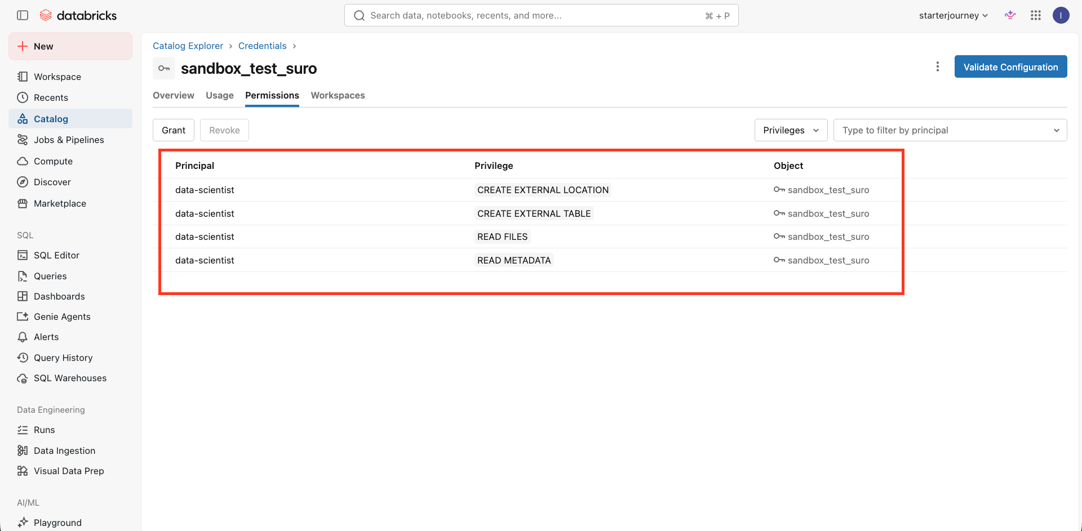The height and width of the screenshot is (531, 1082).
Task: Click the Databricks logo
Action: [78, 15]
